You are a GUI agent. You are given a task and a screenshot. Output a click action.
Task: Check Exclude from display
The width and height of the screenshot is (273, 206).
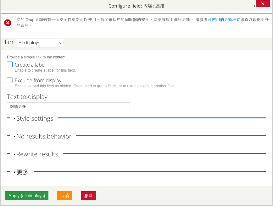(x=10, y=80)
